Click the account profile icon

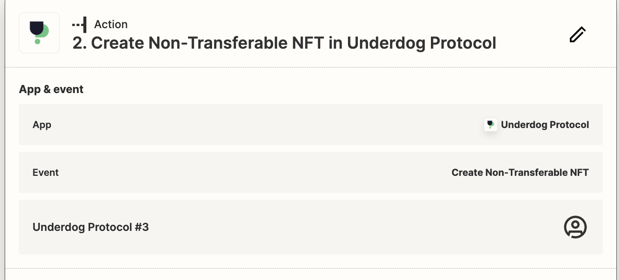575,227
